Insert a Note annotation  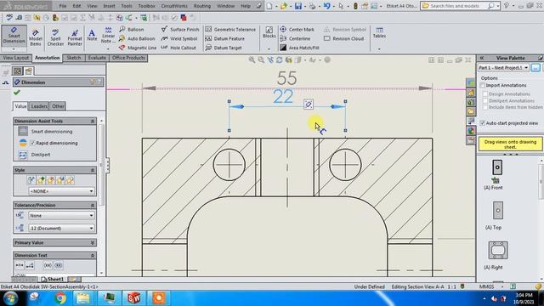pyautogui.click(x=92, y=35)
